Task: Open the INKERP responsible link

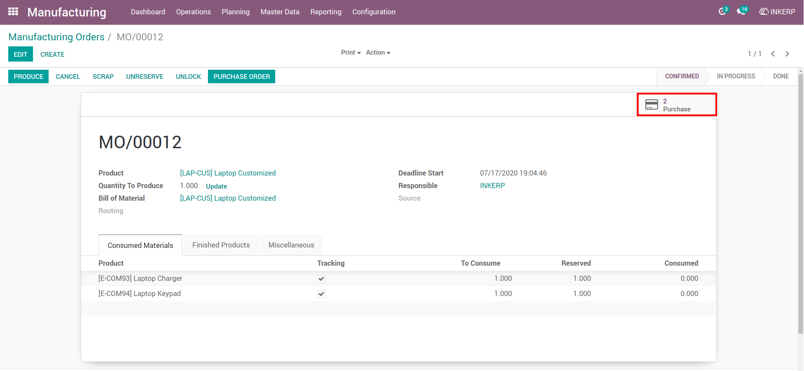Action: [x=492, y=185]
